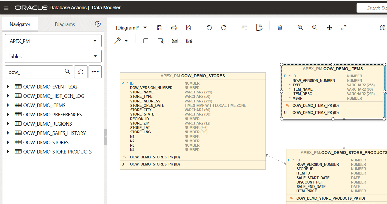387x204 pixels.
Task: Switch to the Diagrams tab
Action: [65, 24]
